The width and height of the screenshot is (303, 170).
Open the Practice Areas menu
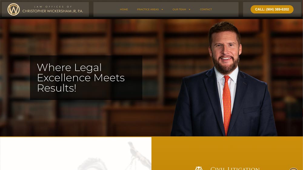(148, 9)
